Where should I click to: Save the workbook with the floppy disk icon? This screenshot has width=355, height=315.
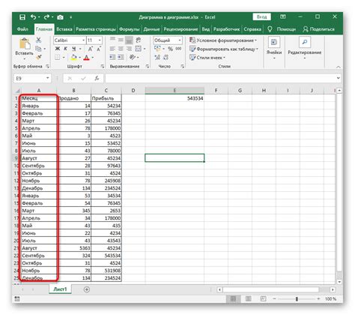point(22,17)
